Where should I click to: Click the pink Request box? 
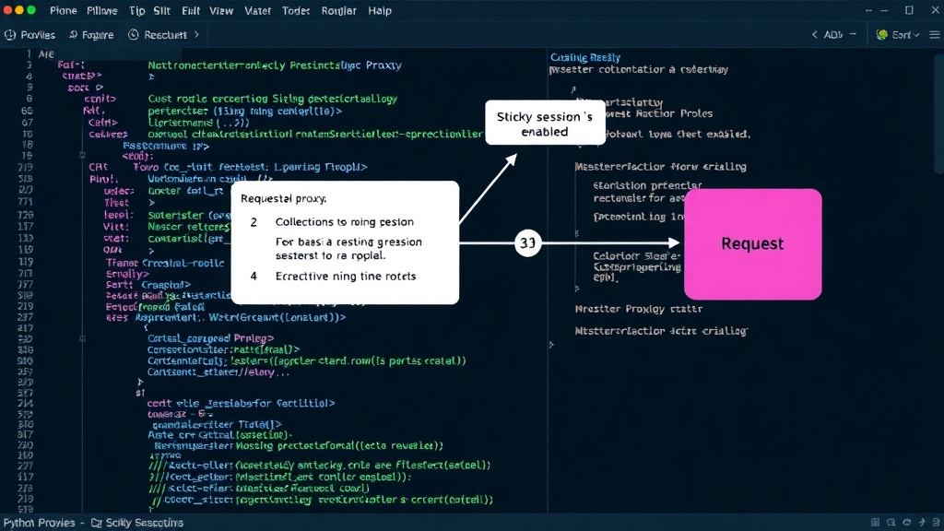752,243
